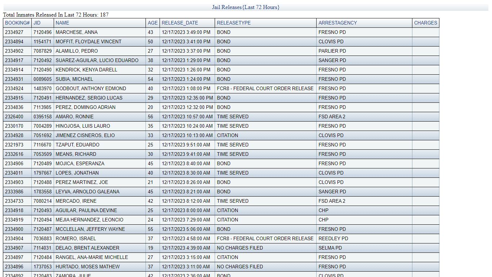Click release date 12/17/2023 1:08:00 PM
Screen dimensions: 492x277
186,88
